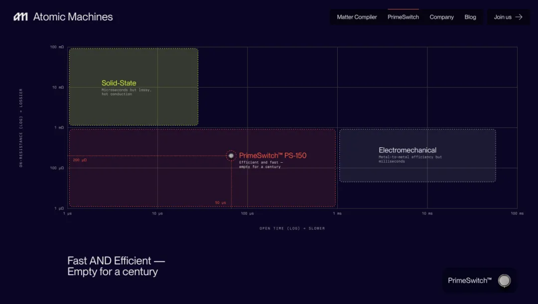Click the PrimeSwitch PS-150 data point marker
Viewport: 538px width, 304px height.
[231, 156]
